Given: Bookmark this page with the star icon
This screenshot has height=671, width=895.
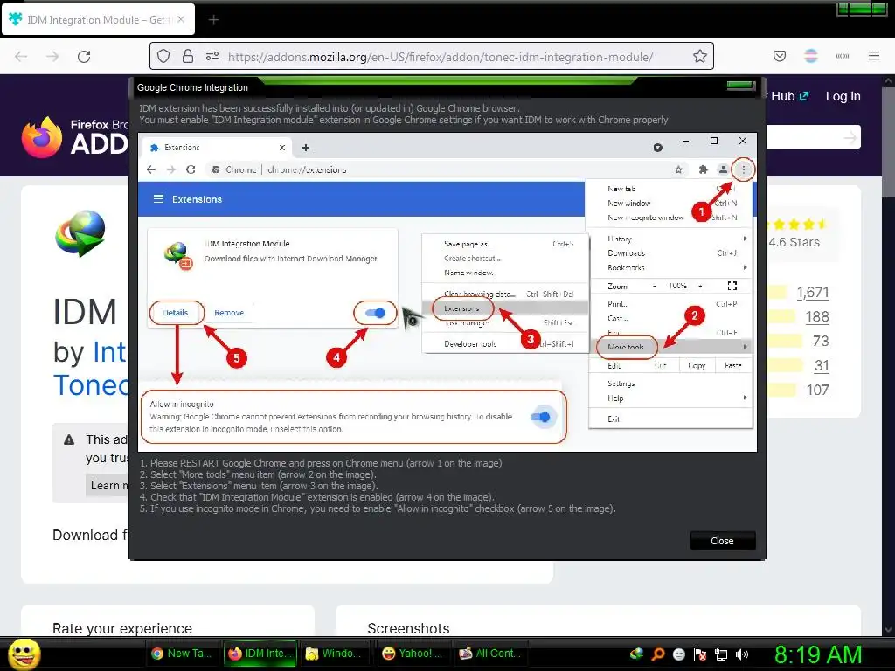Looking at the screenshot, I should click(700, 56).
